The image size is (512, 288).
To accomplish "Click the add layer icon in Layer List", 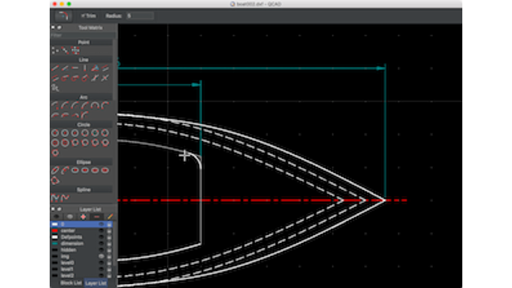I will 83,217.
